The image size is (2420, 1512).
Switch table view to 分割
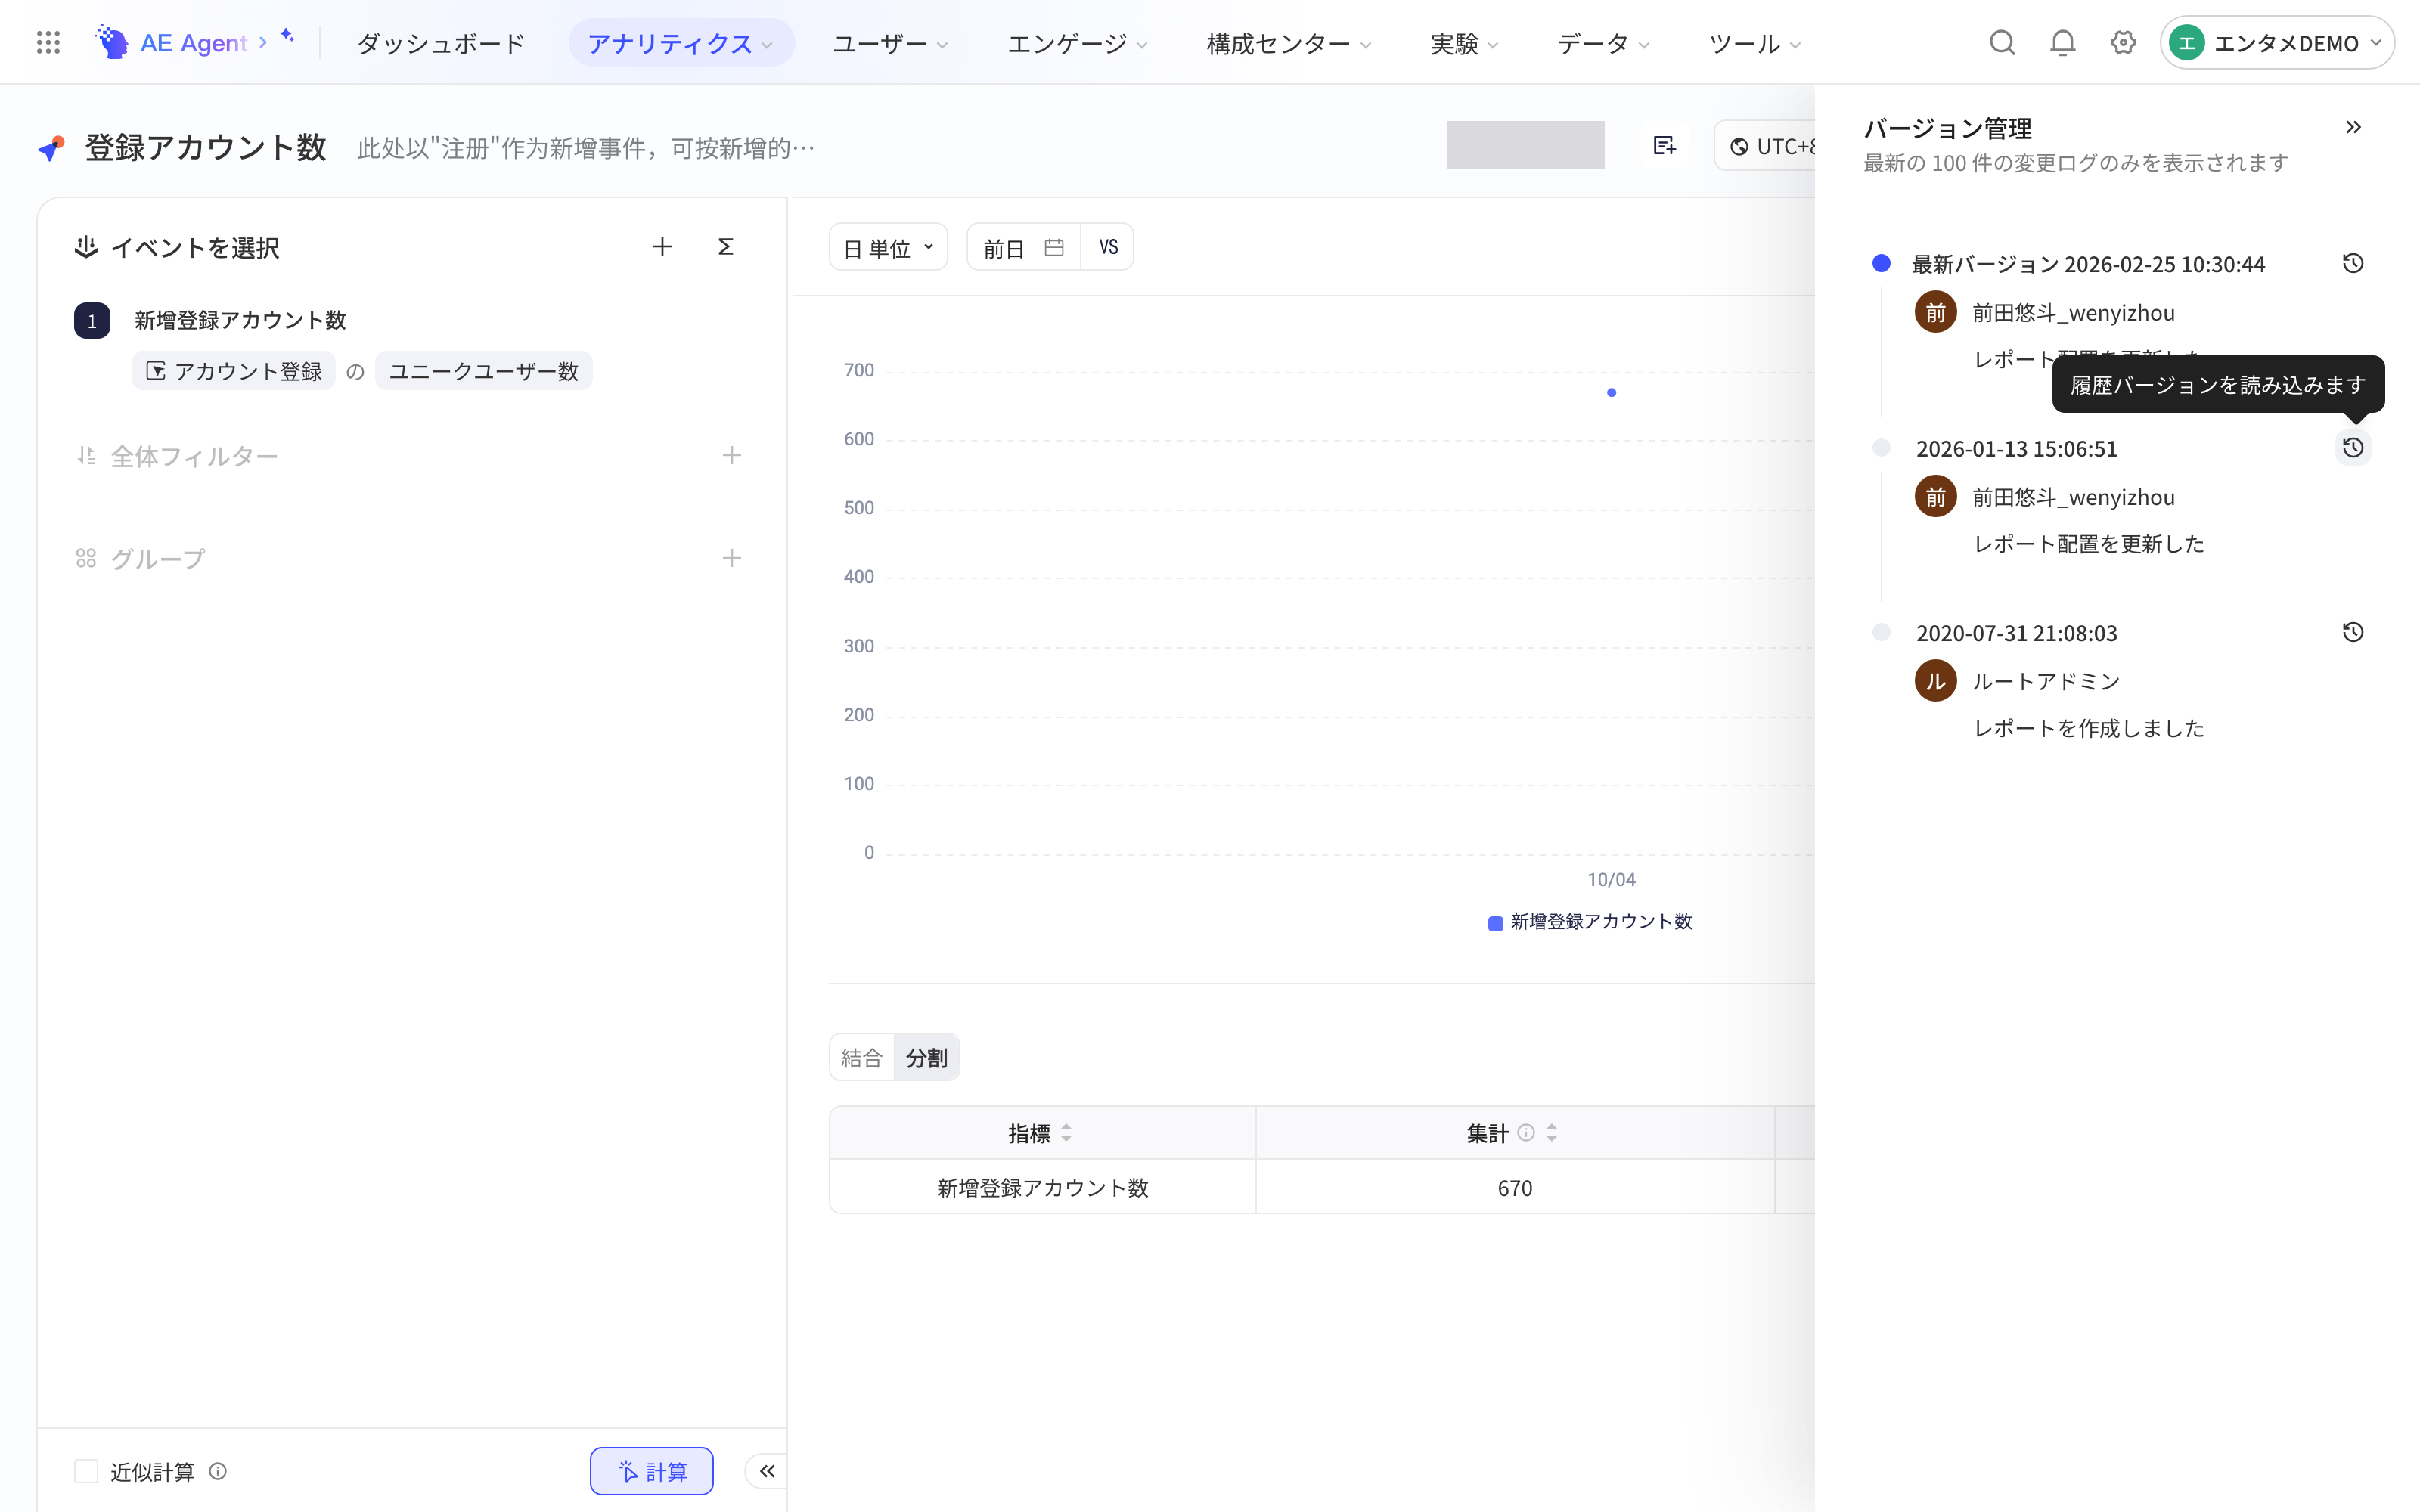tap(927, 1057)
